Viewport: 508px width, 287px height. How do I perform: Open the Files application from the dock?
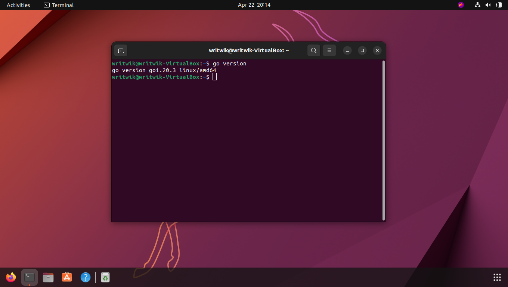[x=48, y=277]
